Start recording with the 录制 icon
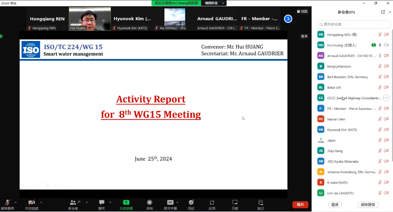The width and height of the screenshot is (393, 212). (150, 202)
